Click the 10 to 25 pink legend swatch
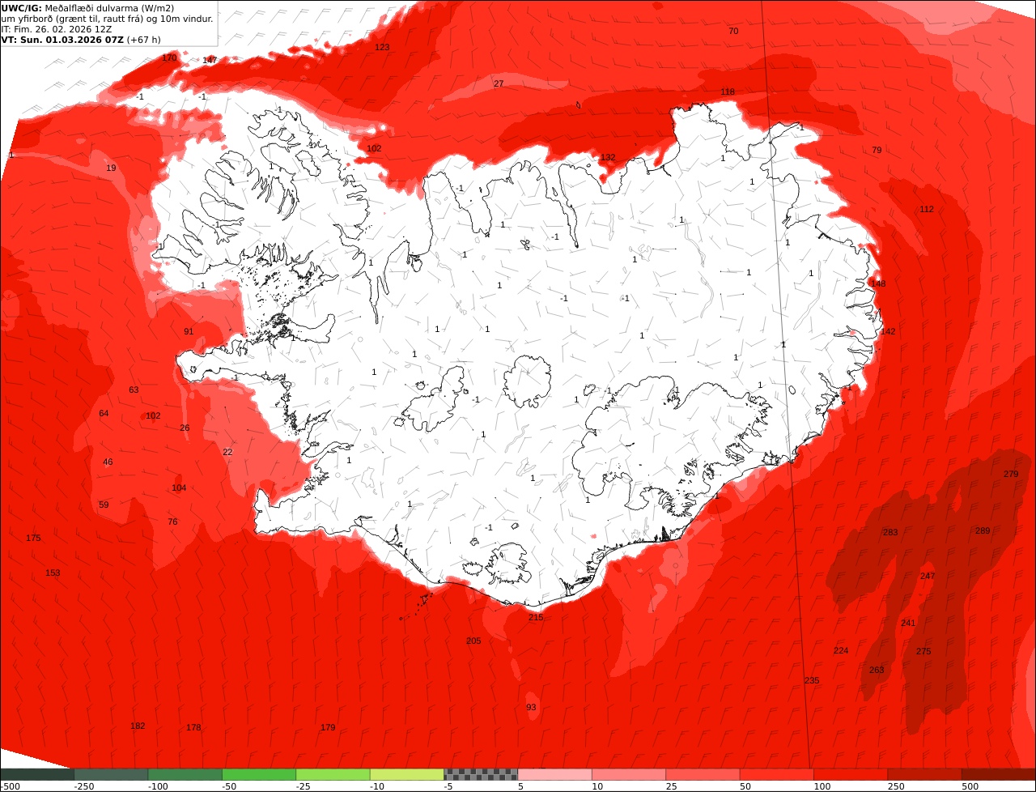The height and width of the screenshot is (792, 1036). 629,774
